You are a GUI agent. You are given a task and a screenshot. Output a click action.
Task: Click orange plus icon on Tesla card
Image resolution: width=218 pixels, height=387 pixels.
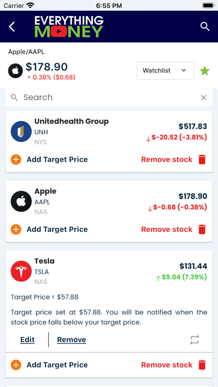point(16,365)
